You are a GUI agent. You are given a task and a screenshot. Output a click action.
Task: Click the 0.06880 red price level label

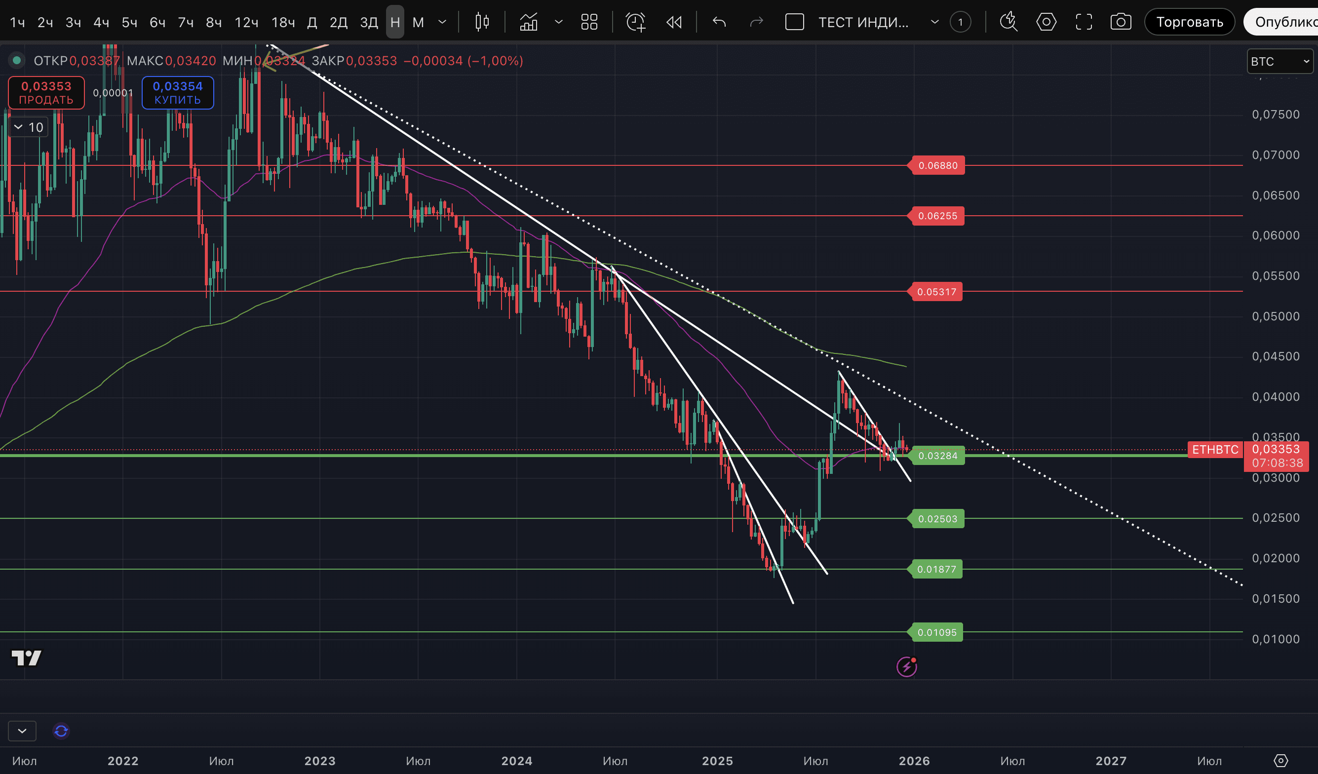coord(938,166)
